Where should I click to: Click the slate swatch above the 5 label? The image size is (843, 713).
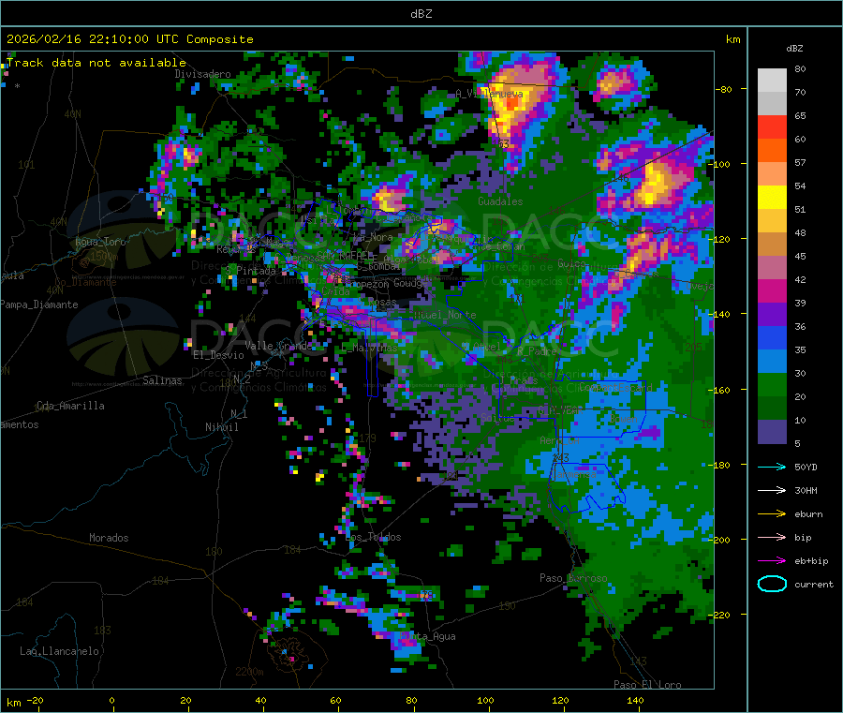(x=772, y=432)
